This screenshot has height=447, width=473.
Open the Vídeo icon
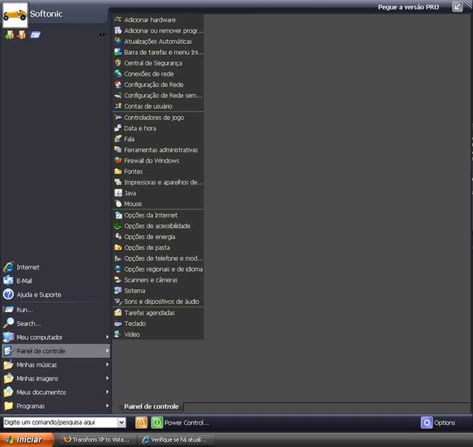click(x=118, y=334)
